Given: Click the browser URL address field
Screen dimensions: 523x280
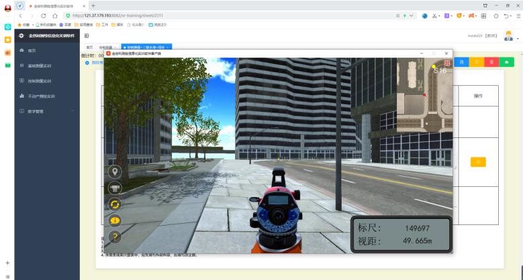Looking at the screenshot, I should point(201,15).
